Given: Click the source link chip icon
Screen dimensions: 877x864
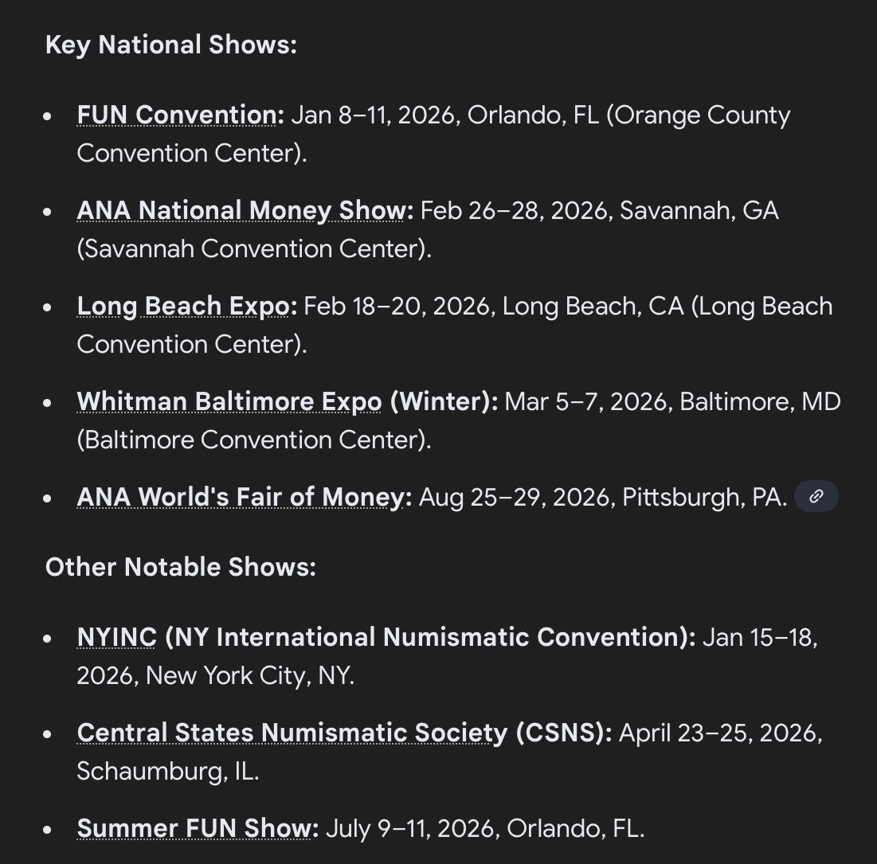Looking at the screenshot, I should point(816,497).
